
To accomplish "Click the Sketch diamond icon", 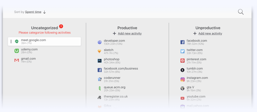I will [x=100, y=52].
